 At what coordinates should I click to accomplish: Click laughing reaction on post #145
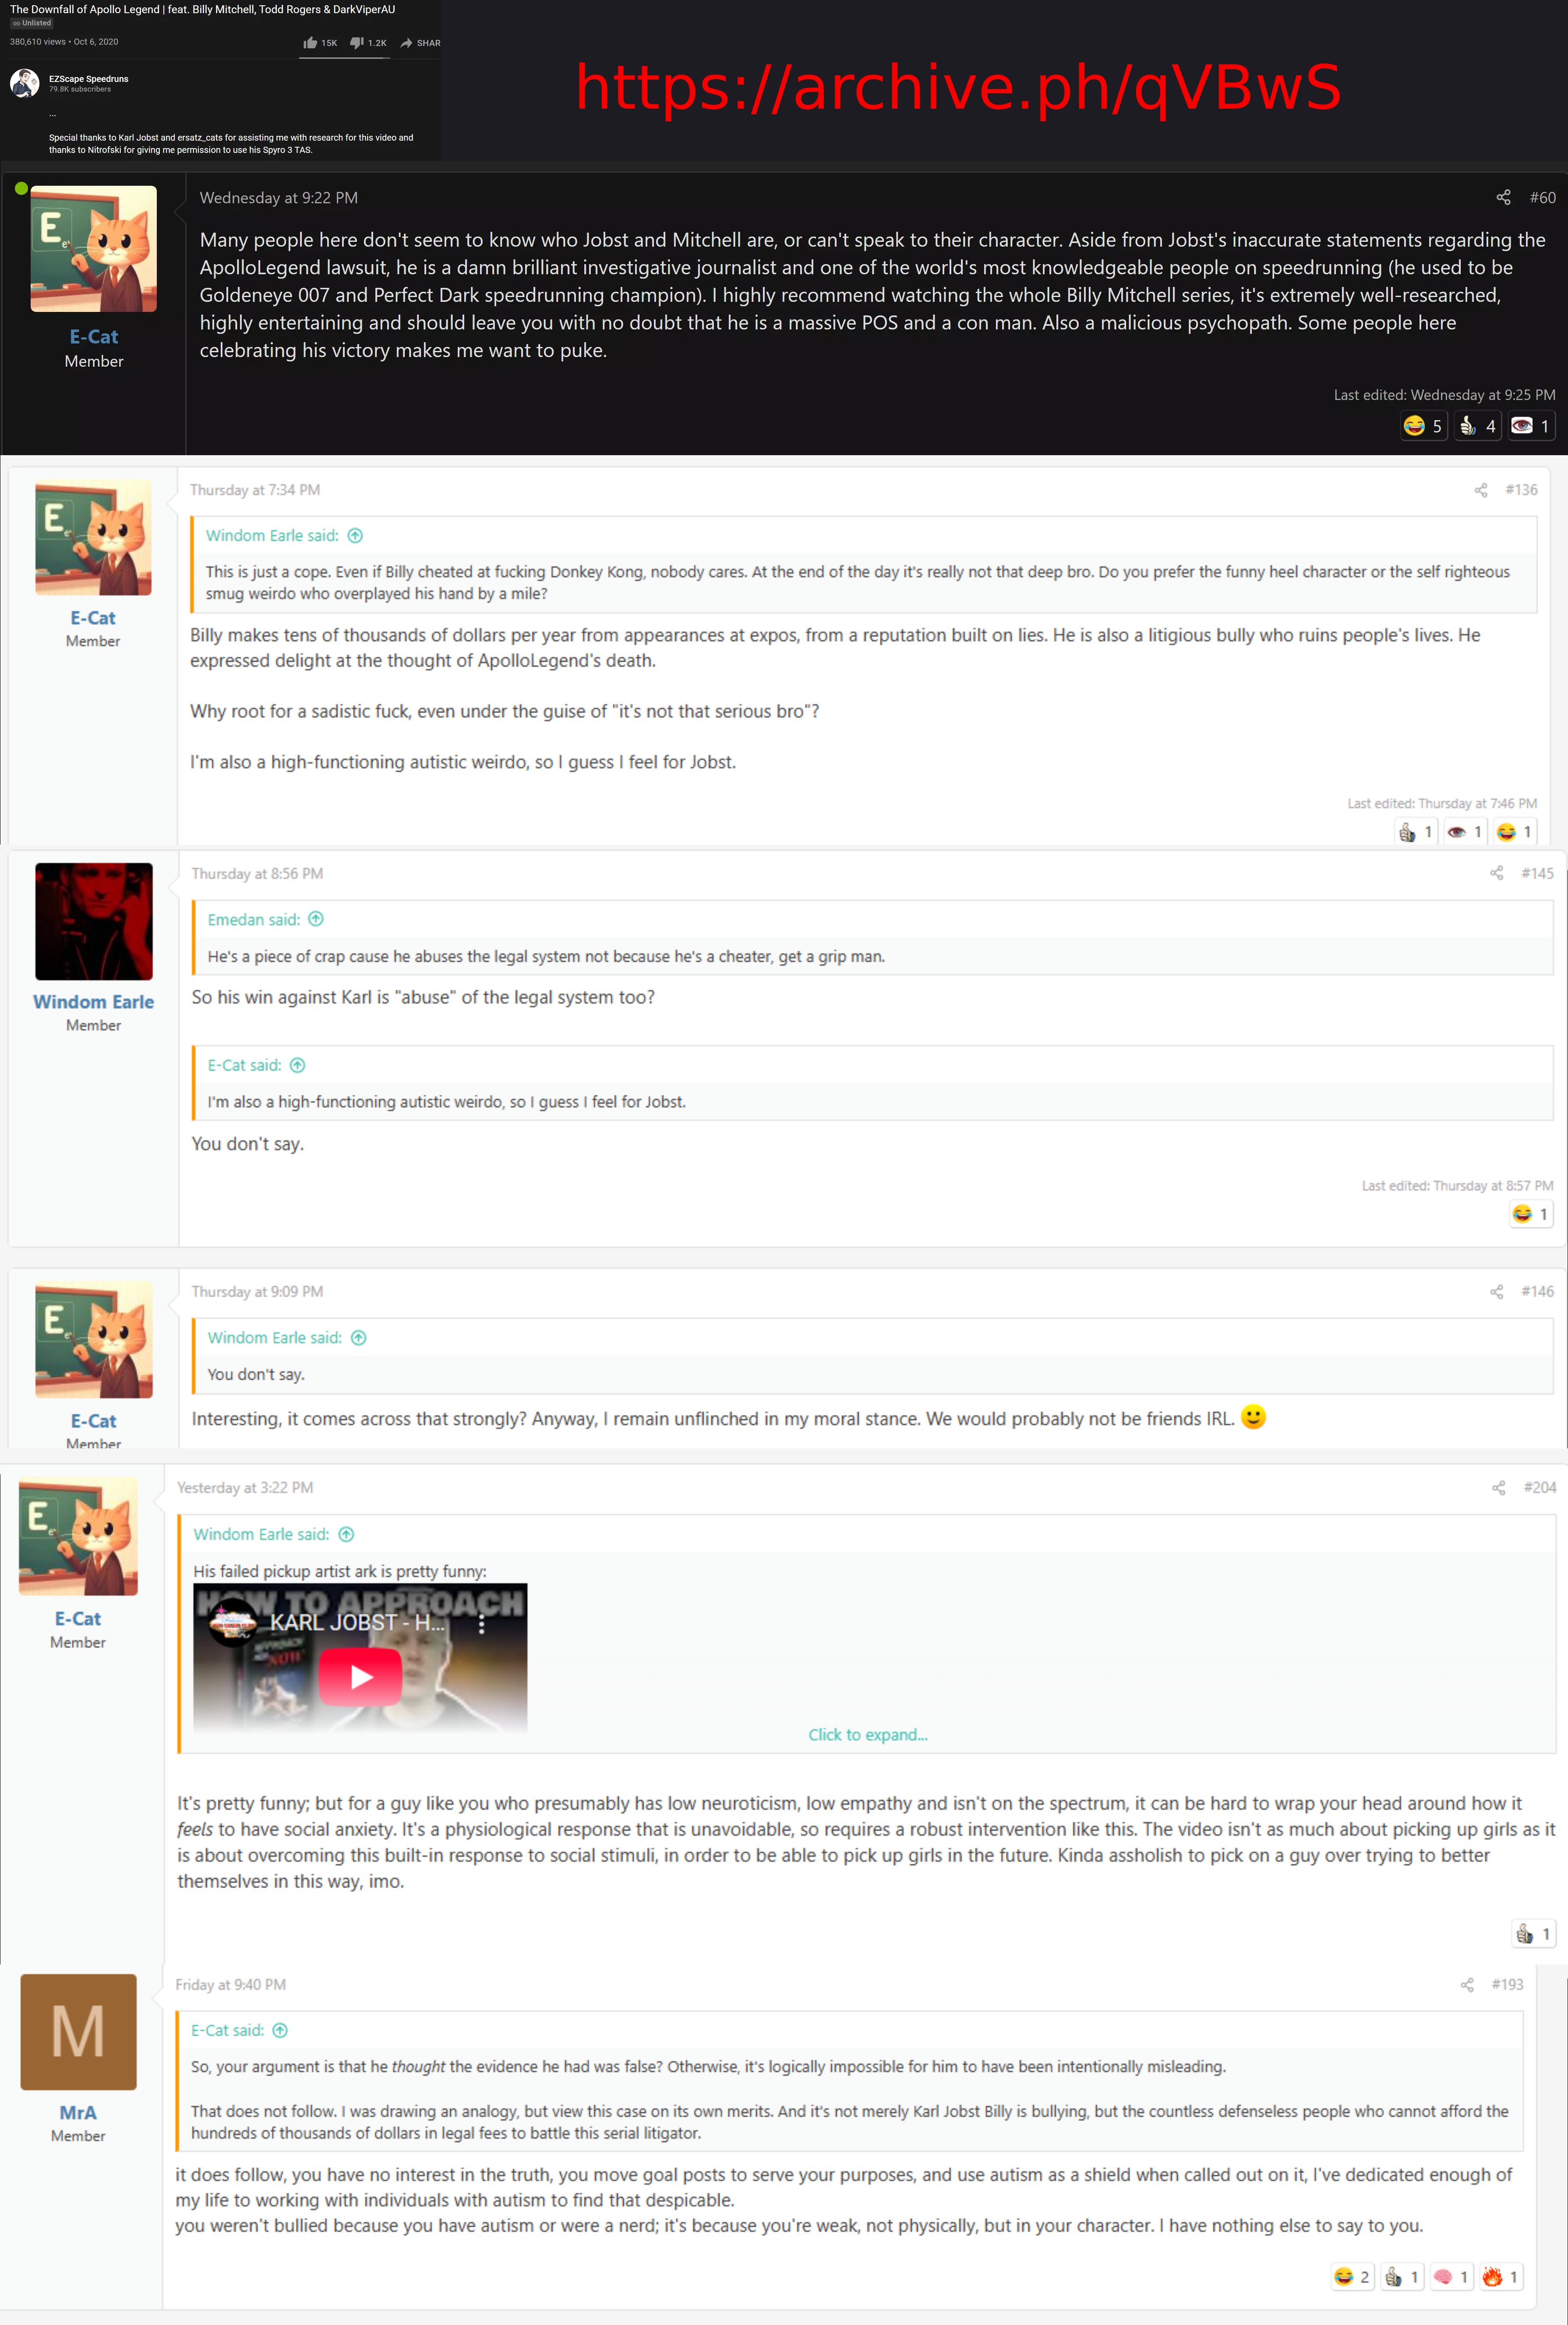[1531, 1214]
